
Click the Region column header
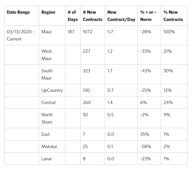point(48,12)
